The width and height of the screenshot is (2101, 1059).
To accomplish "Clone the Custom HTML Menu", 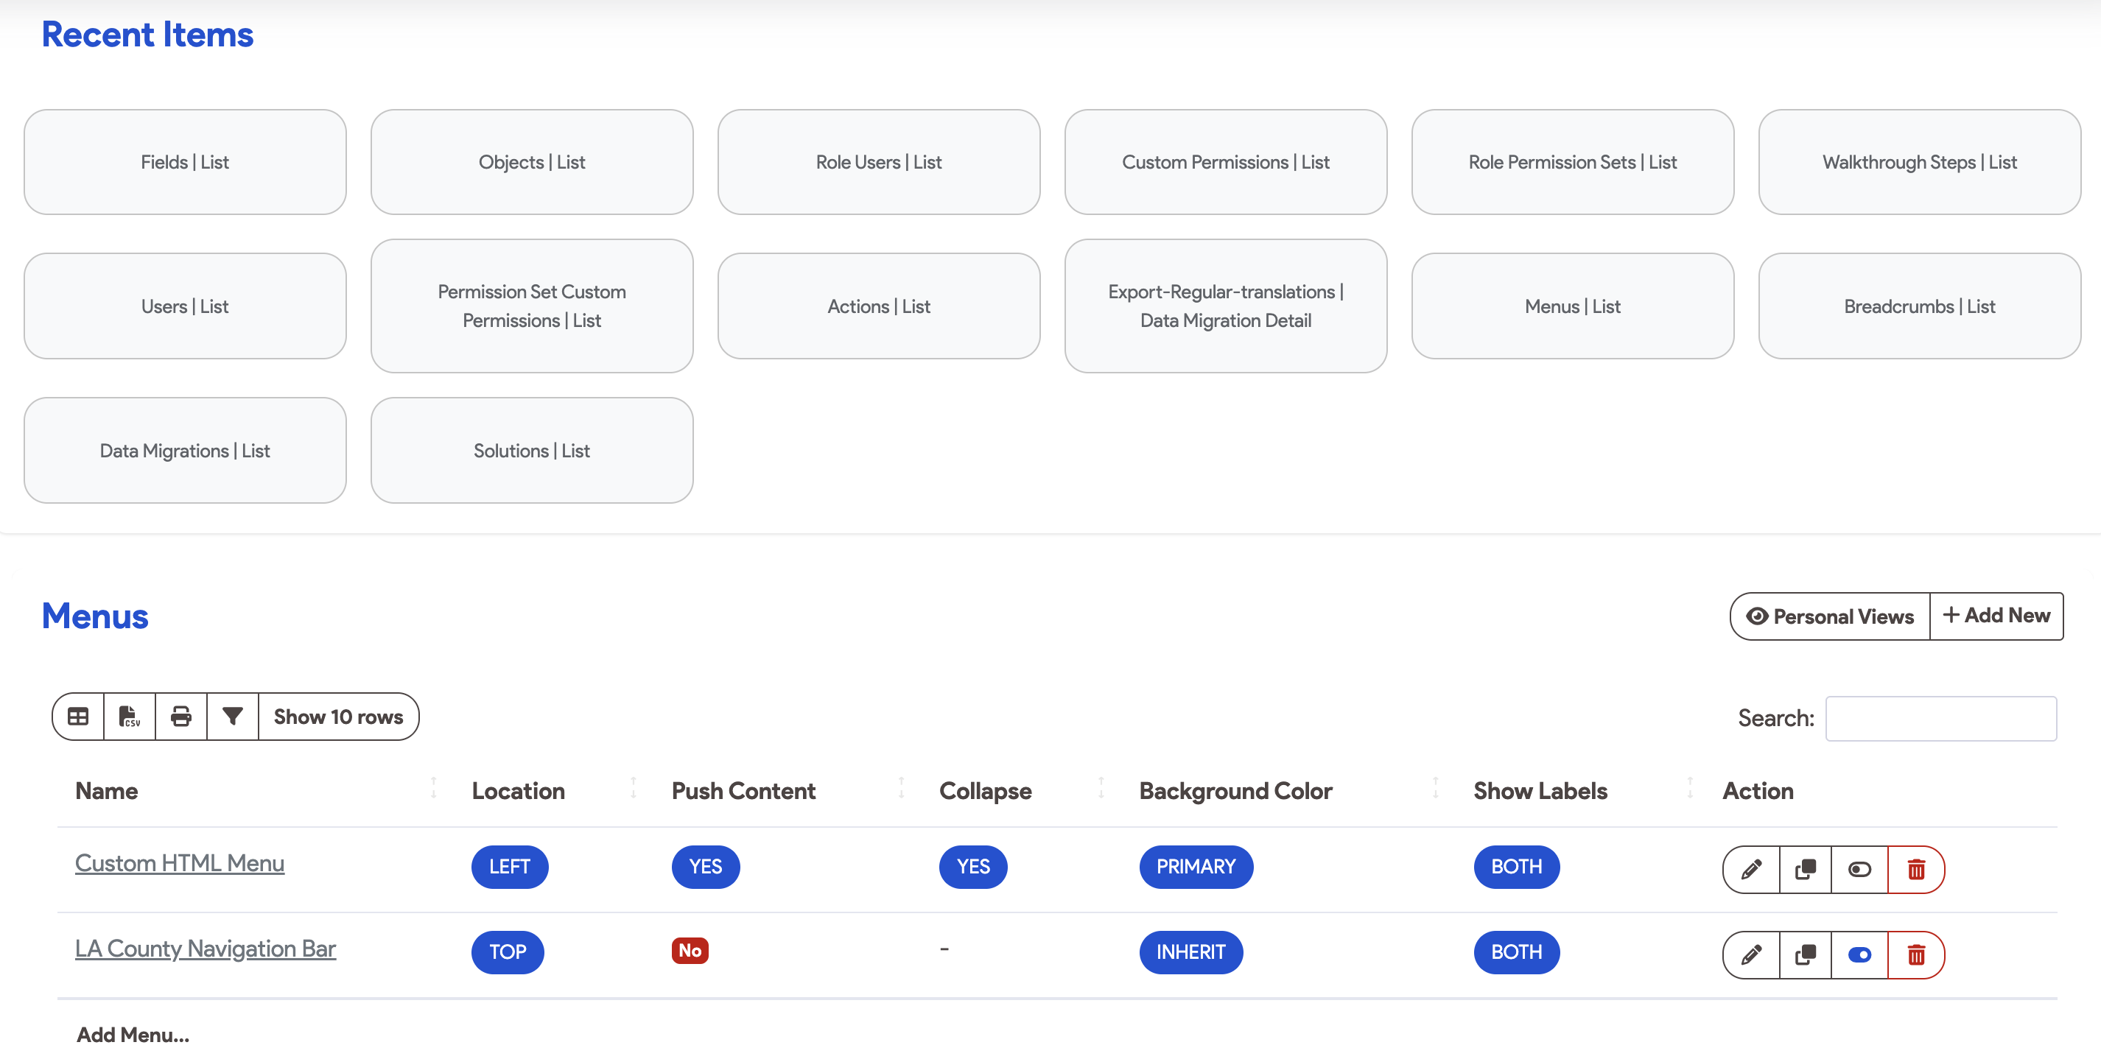I will pos(1806,869).
